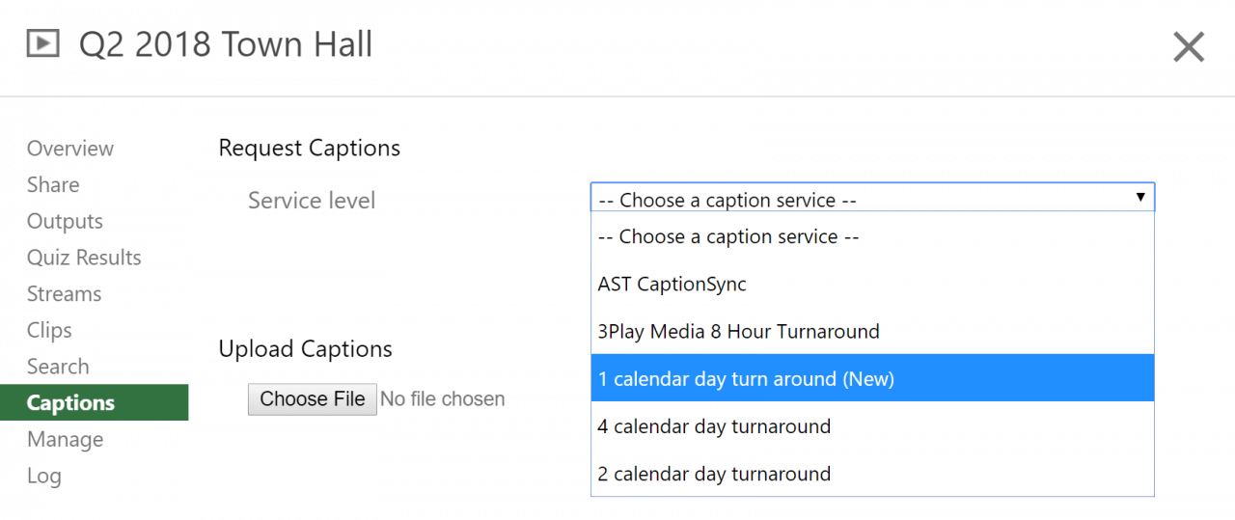Open the Streams section
This screenshot has height=520, width=1235.
[x=64, y=294]
